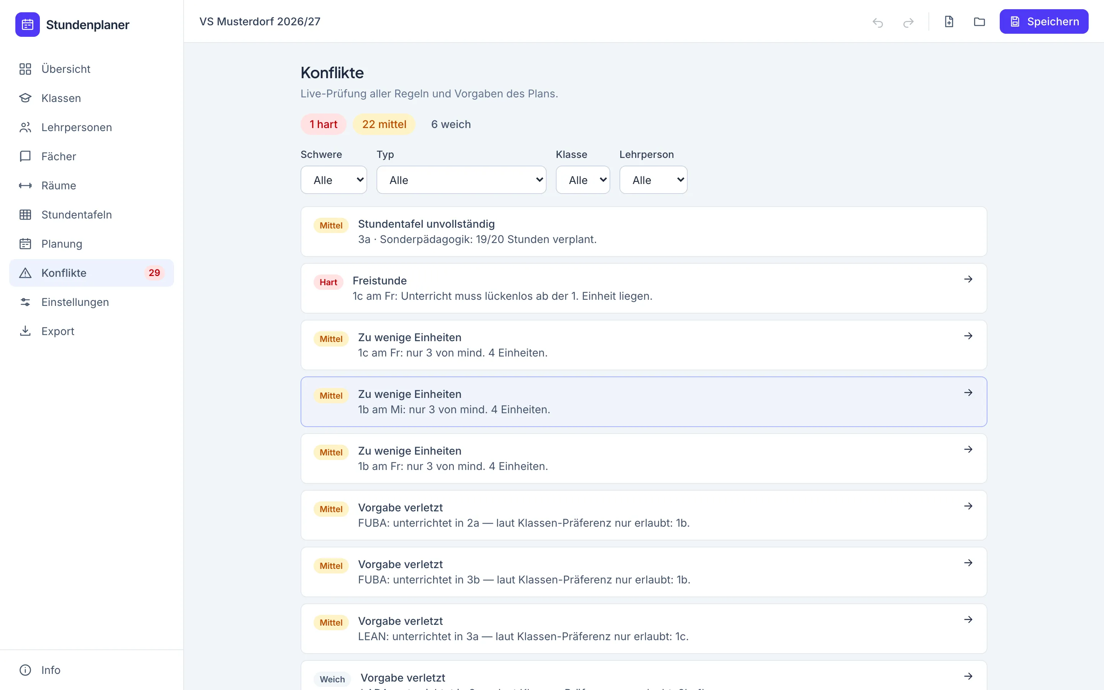Click the redo arrow icon
Screen dimensions: 1104x690
tap(908, 22)
